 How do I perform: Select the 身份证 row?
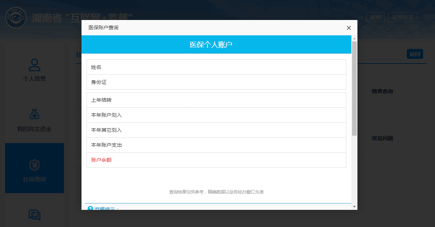click(216, 82)
